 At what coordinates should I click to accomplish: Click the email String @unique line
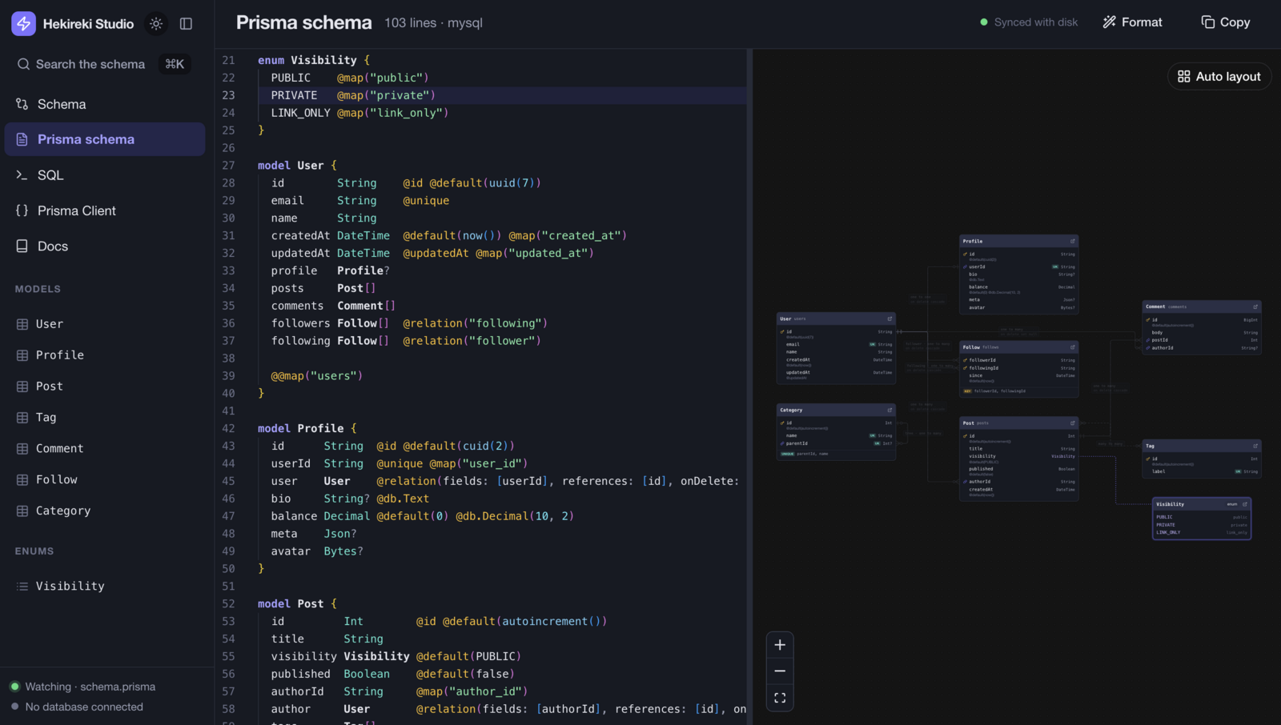pyautogui.click(x=360, y=201)
